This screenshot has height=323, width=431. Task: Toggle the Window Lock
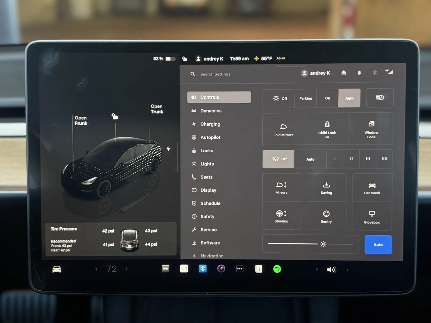pyautogui.click(x=371, y=129)
